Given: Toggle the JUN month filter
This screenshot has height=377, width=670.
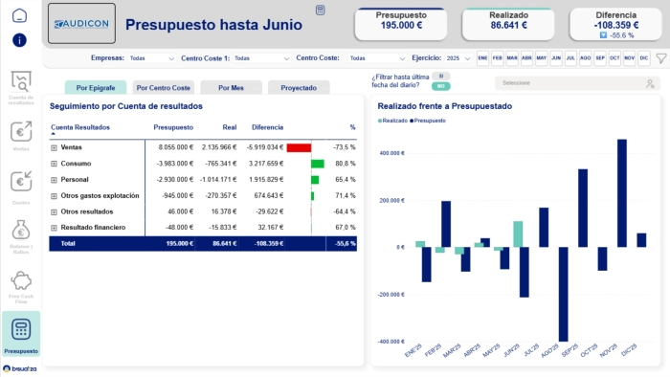Looking at the screenshot, I should pyautogui.click(x=556, y=58).
